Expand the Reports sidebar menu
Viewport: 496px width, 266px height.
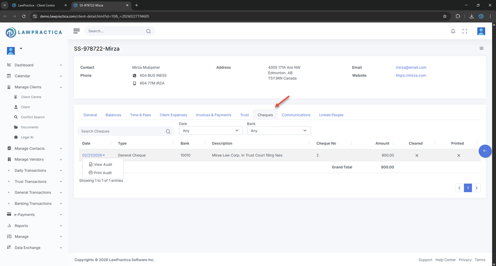coord(34,225)
